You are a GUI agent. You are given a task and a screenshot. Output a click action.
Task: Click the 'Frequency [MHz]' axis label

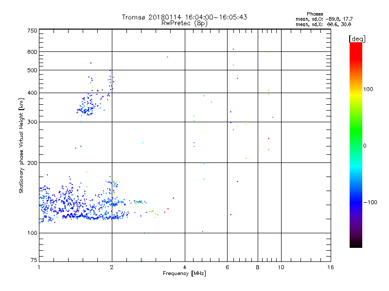[184, 274]
